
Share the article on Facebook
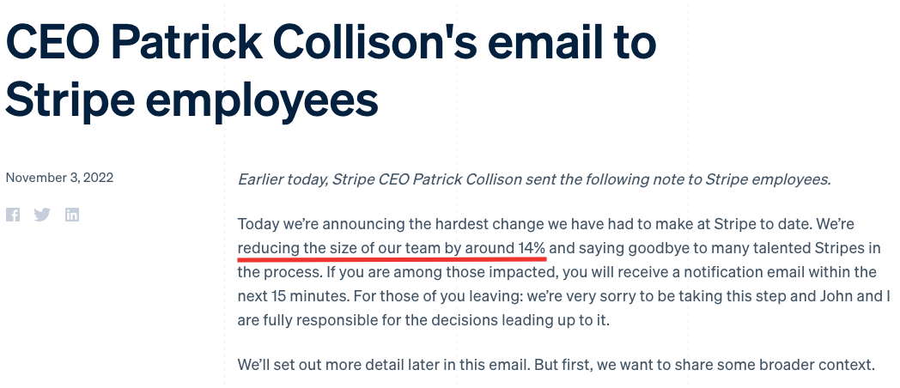click(x=13, y=215)
